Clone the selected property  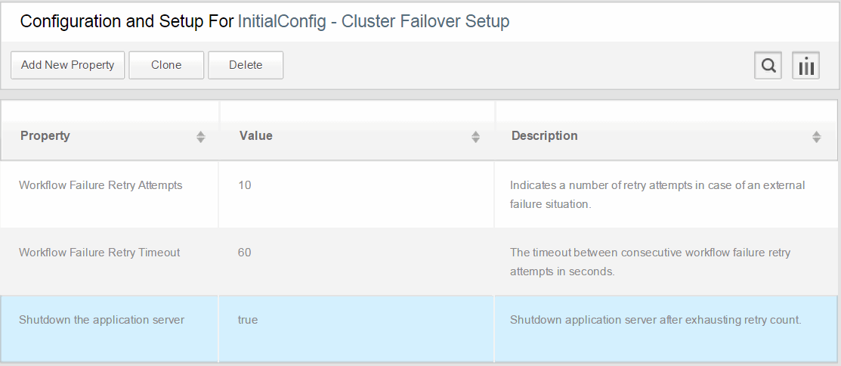[166, 66]
